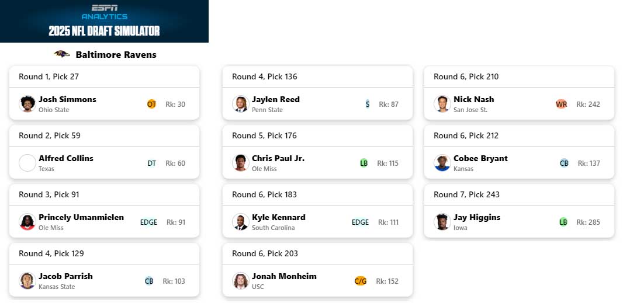This screenshot has height=303, width=623.
Task: Select the Cobee Bryant player name
Action: [x=481, y=158]
